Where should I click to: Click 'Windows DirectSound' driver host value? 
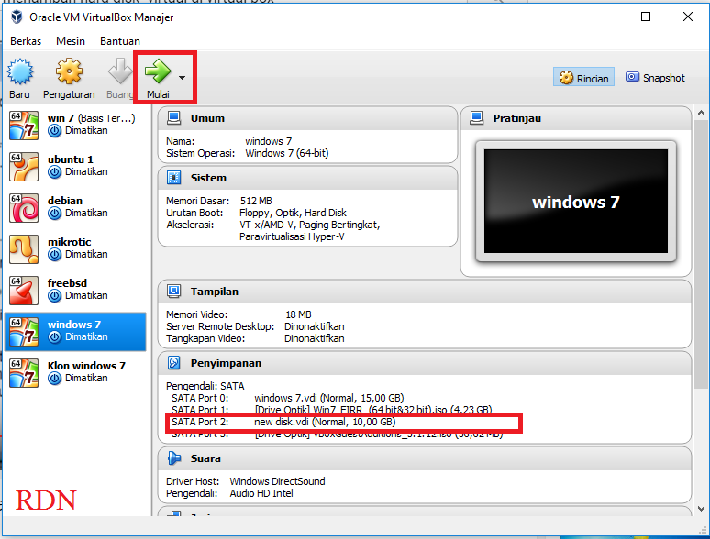(x=277, y=481)
